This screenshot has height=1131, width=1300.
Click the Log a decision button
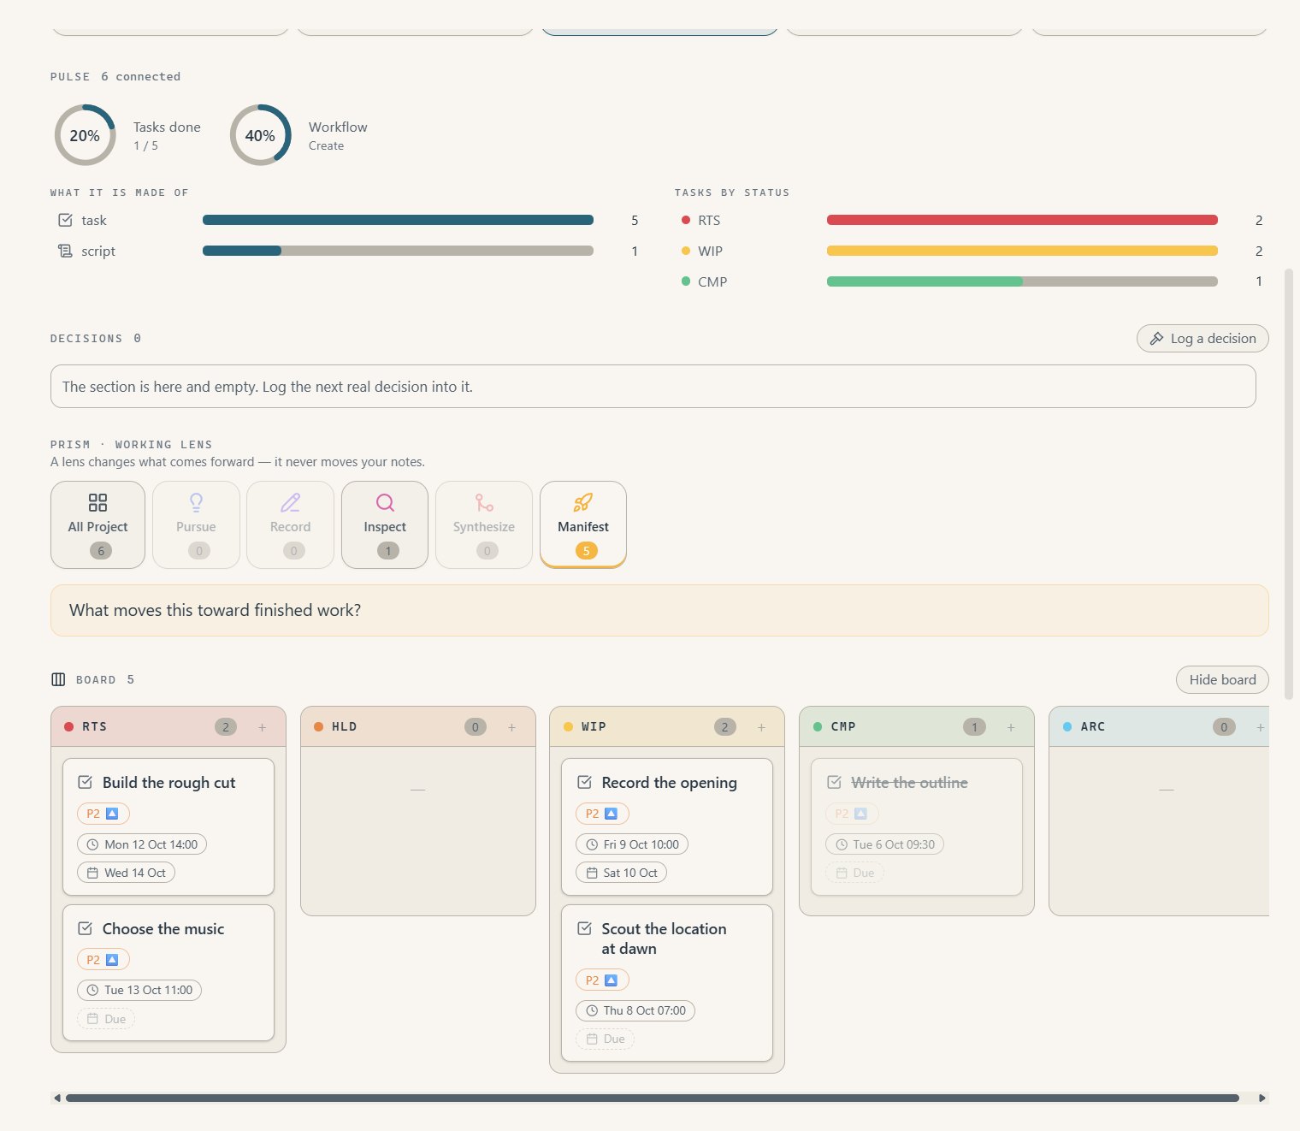(x=1202, y=338)
